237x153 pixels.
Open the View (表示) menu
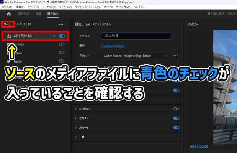click(x=108, y=7)
